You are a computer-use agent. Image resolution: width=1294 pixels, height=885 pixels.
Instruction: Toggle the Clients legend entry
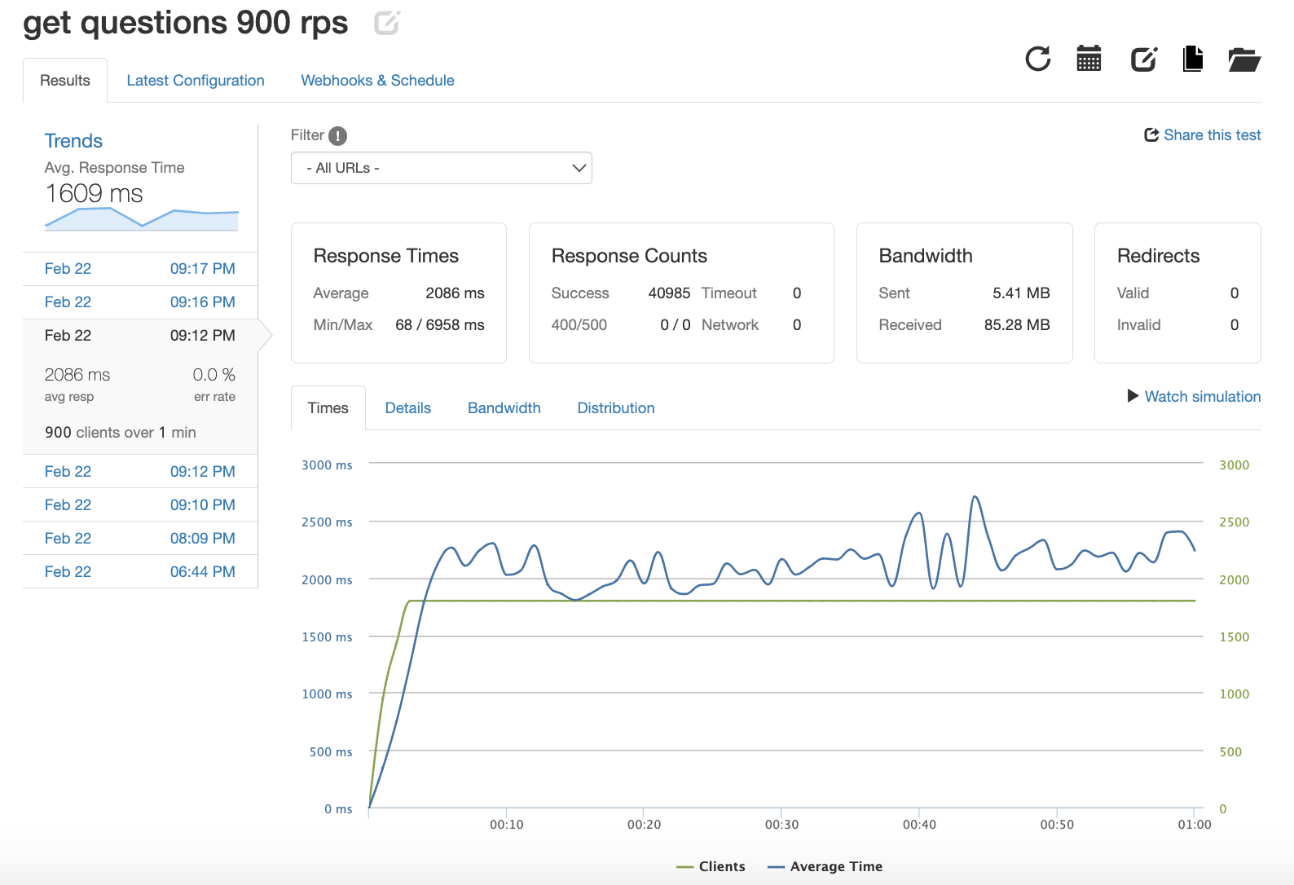(x=711, y=866)
